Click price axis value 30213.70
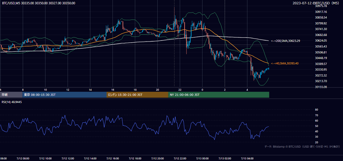343x161 pixels. (321, 81)
